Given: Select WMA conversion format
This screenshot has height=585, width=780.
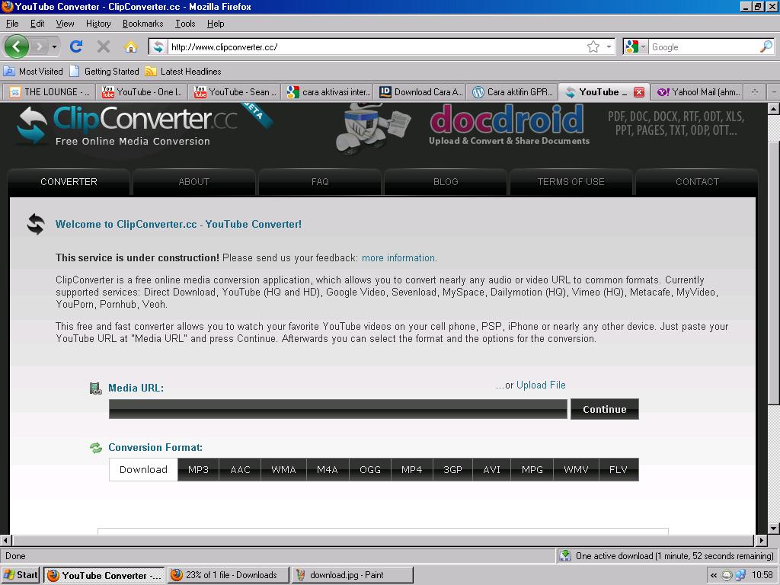Looking at the screenshot, I should (283, 469).
